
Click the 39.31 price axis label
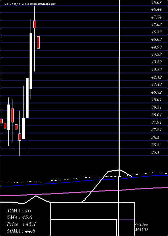pyautogui.click(x=157, y=107)
